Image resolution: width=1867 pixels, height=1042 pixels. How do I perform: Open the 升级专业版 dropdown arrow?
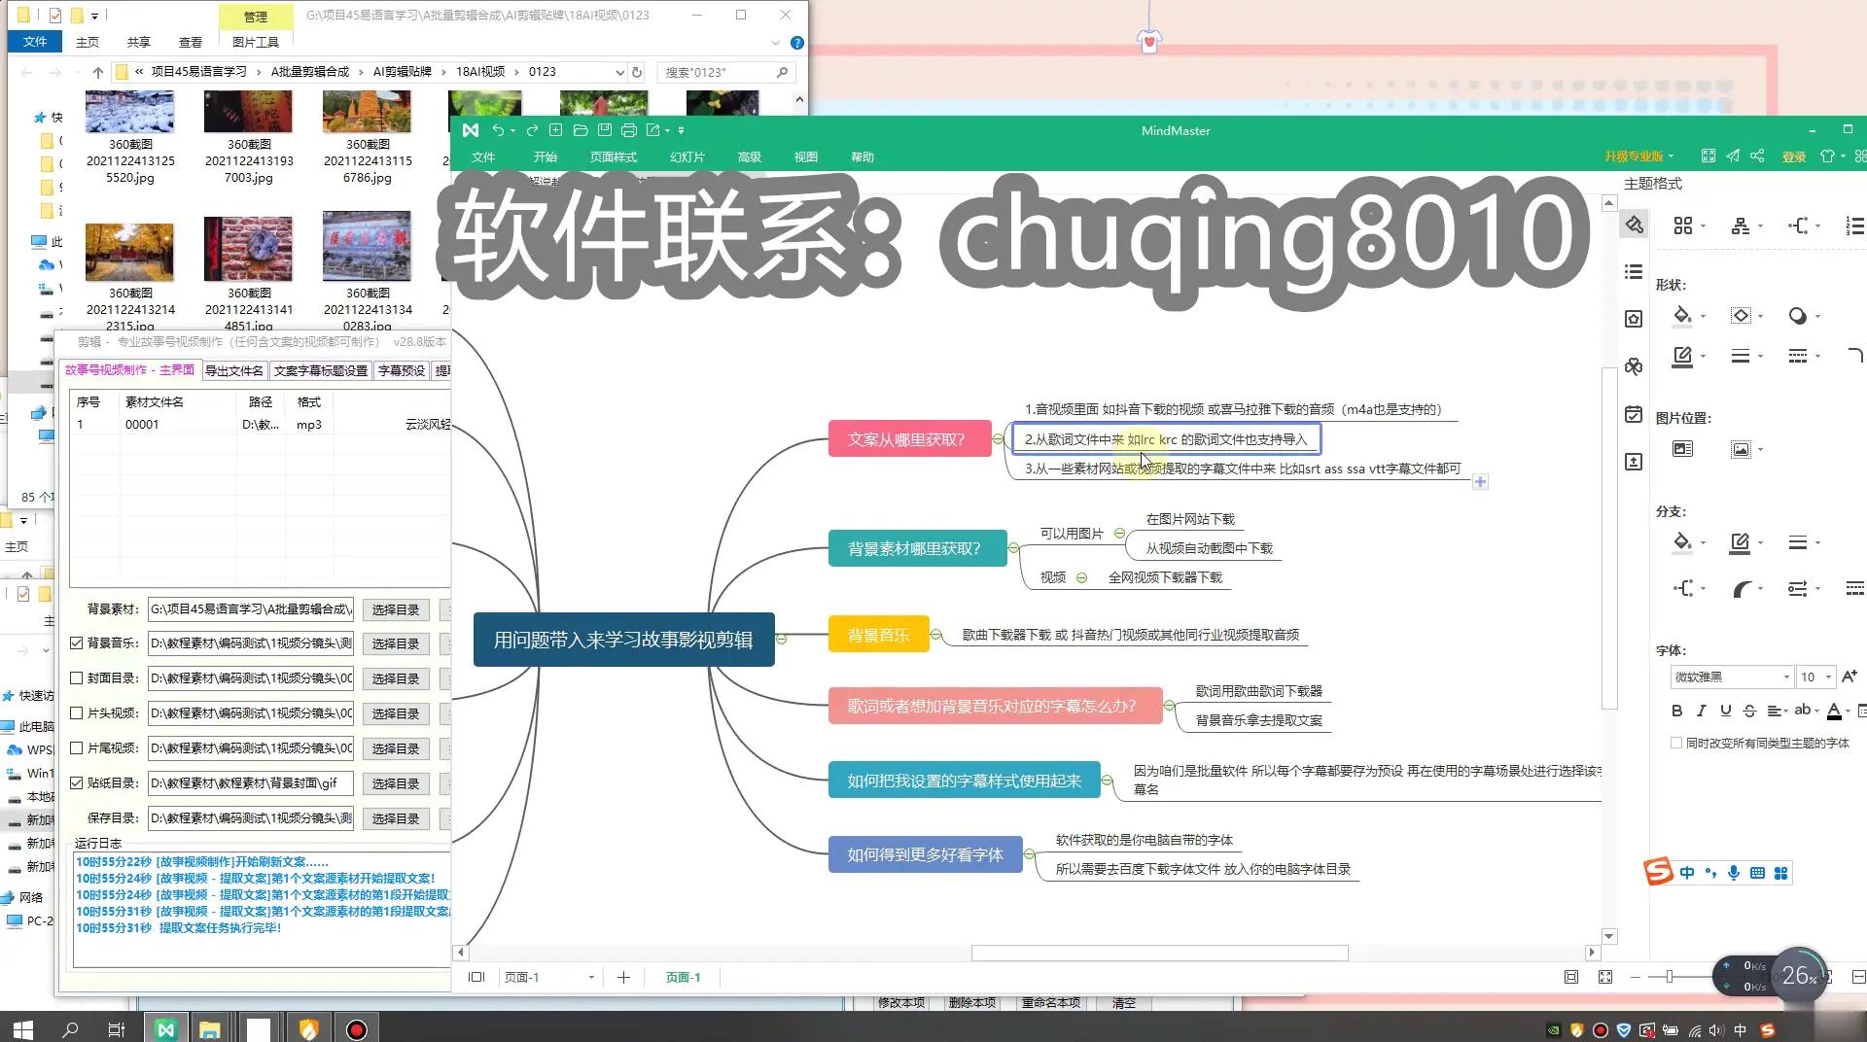point(1672,156)
